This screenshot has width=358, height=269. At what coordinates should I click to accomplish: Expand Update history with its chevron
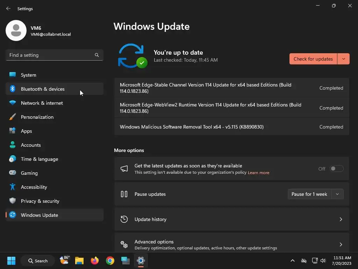pyautogui.click(x=341, y=219)
